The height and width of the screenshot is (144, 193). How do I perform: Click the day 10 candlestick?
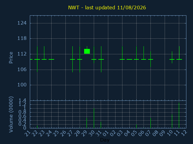pos(172,57)
